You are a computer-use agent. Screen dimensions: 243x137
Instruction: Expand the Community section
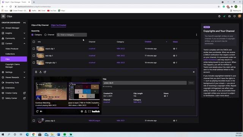coord(24,38)
